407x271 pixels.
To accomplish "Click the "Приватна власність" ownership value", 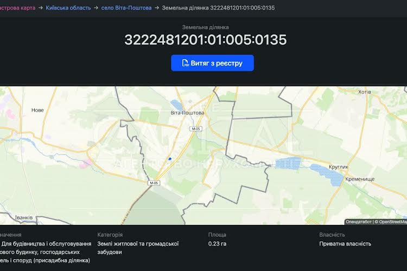I will point(345,244).
